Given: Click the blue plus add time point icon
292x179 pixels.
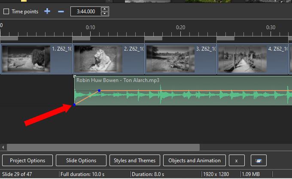Looking at the screenshot, I should point(47,11).
